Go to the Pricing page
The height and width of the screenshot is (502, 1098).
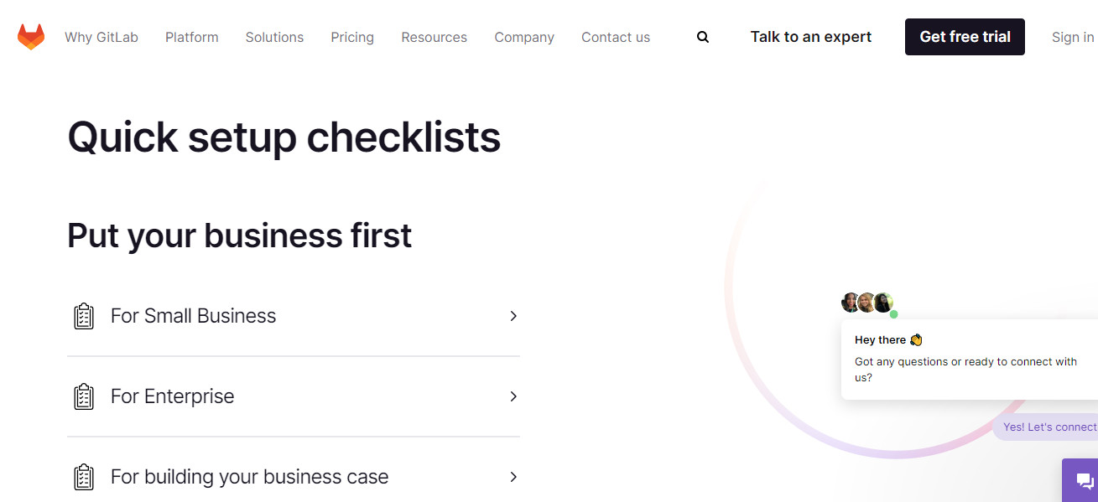[352, 37]
